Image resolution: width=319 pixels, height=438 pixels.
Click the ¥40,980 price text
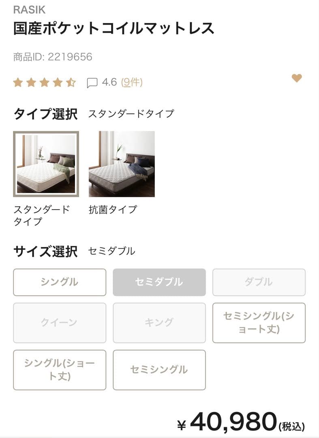(240, 422)
